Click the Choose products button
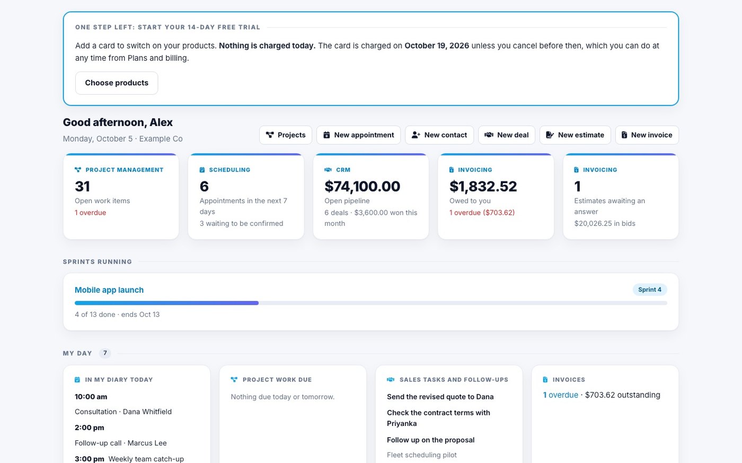The width and height of the screenshot is (742, 463). pos(117,83)
